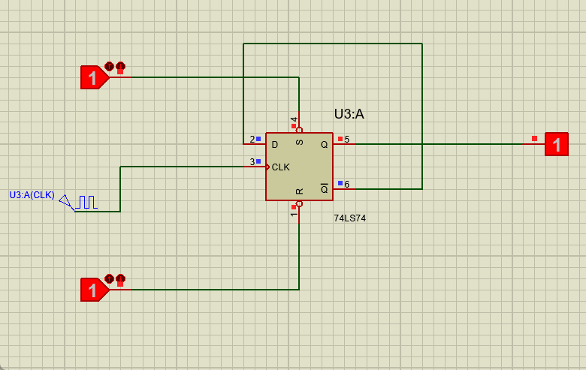Click the S set pin 4
Screen dimensions: 586x370
tap(299, 124)
